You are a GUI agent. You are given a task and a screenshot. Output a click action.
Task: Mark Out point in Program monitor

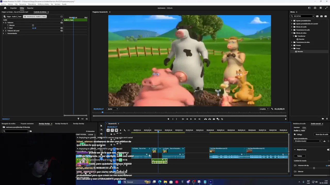pyautogui.click(x=176, y=119)
